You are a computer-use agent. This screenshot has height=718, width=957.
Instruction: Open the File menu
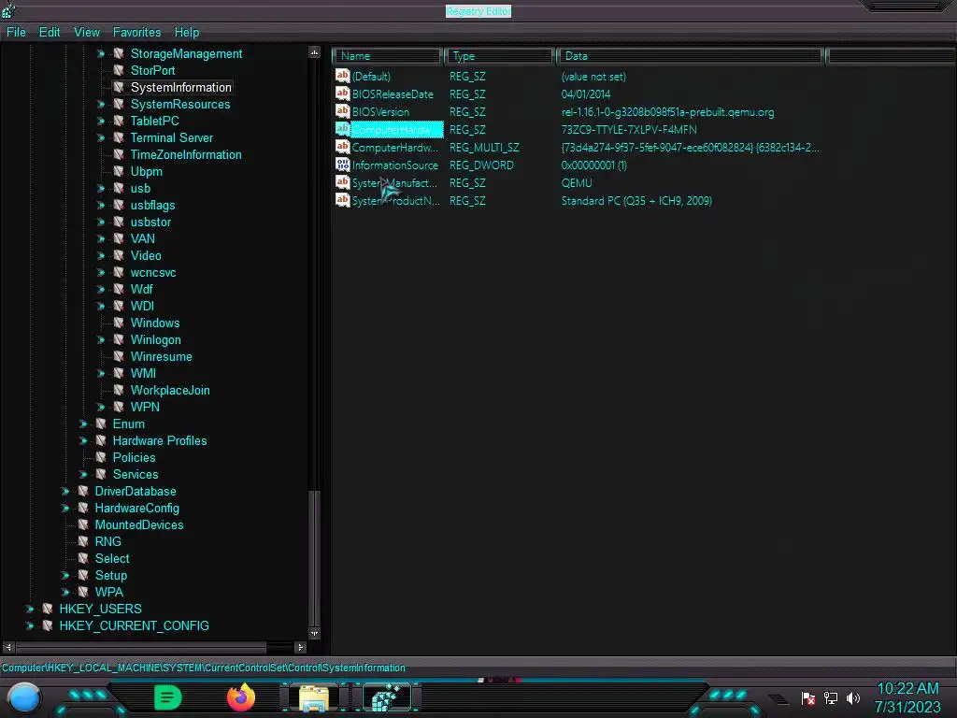(x=16, y=33)
